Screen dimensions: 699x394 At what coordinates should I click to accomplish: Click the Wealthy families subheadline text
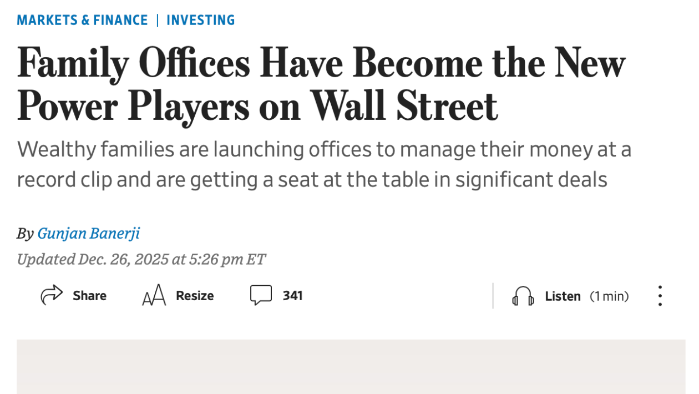tap(324, 165)
